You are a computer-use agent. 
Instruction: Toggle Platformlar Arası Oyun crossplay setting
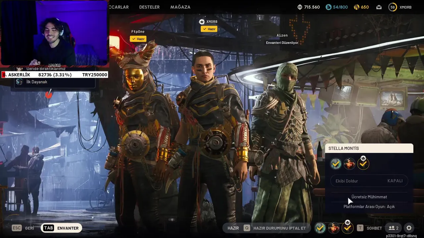click(369, 207)
